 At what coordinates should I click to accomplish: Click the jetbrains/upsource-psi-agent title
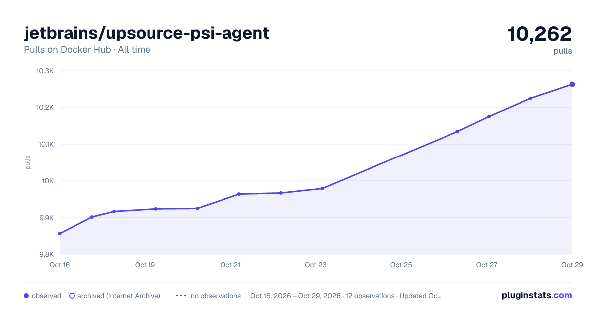click(x=147, y=33)
